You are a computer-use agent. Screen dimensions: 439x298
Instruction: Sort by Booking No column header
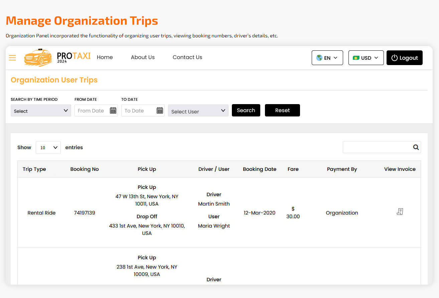[x=85, y=169]
